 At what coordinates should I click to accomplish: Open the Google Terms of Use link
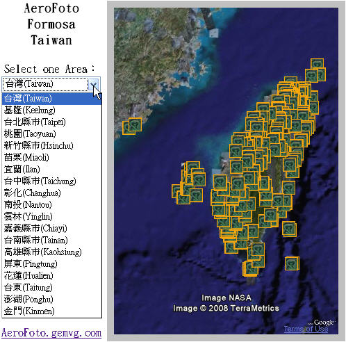tap(306, 329)
